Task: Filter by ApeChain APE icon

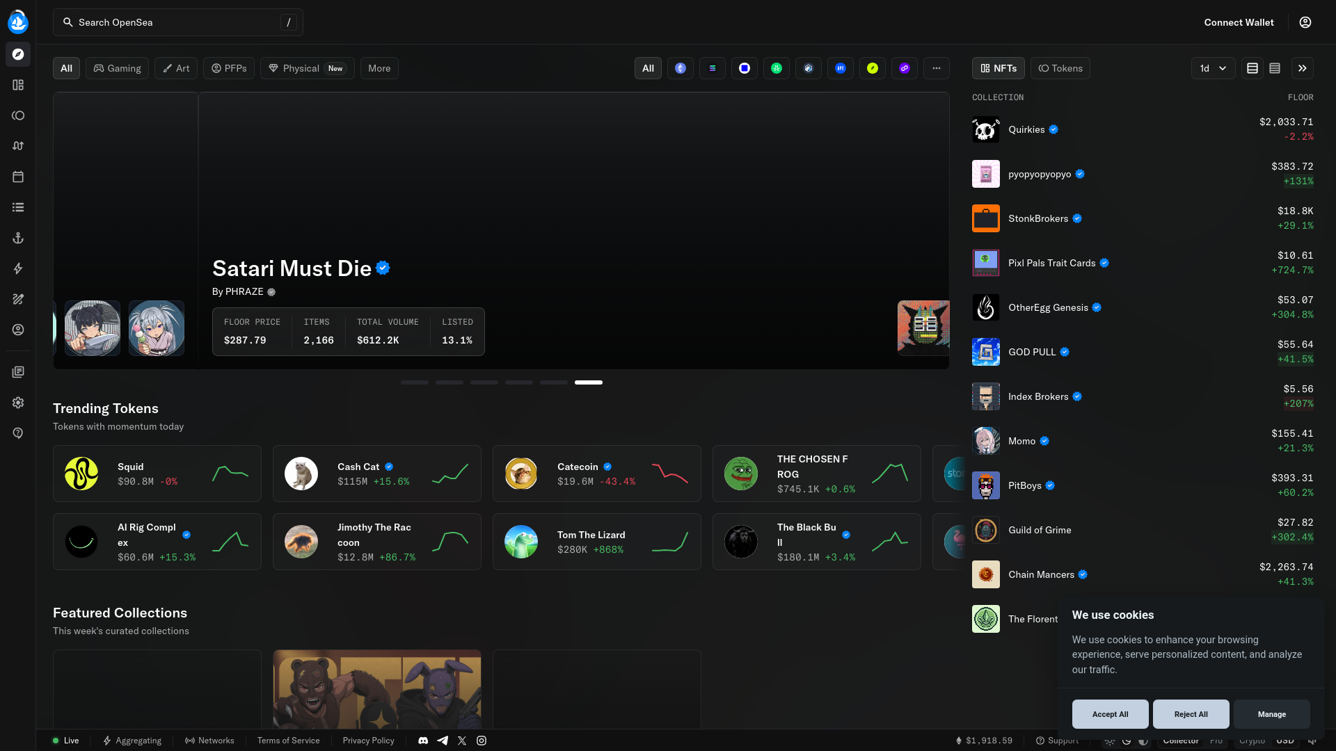Action: pyautogui.click(x=841, y=68)
